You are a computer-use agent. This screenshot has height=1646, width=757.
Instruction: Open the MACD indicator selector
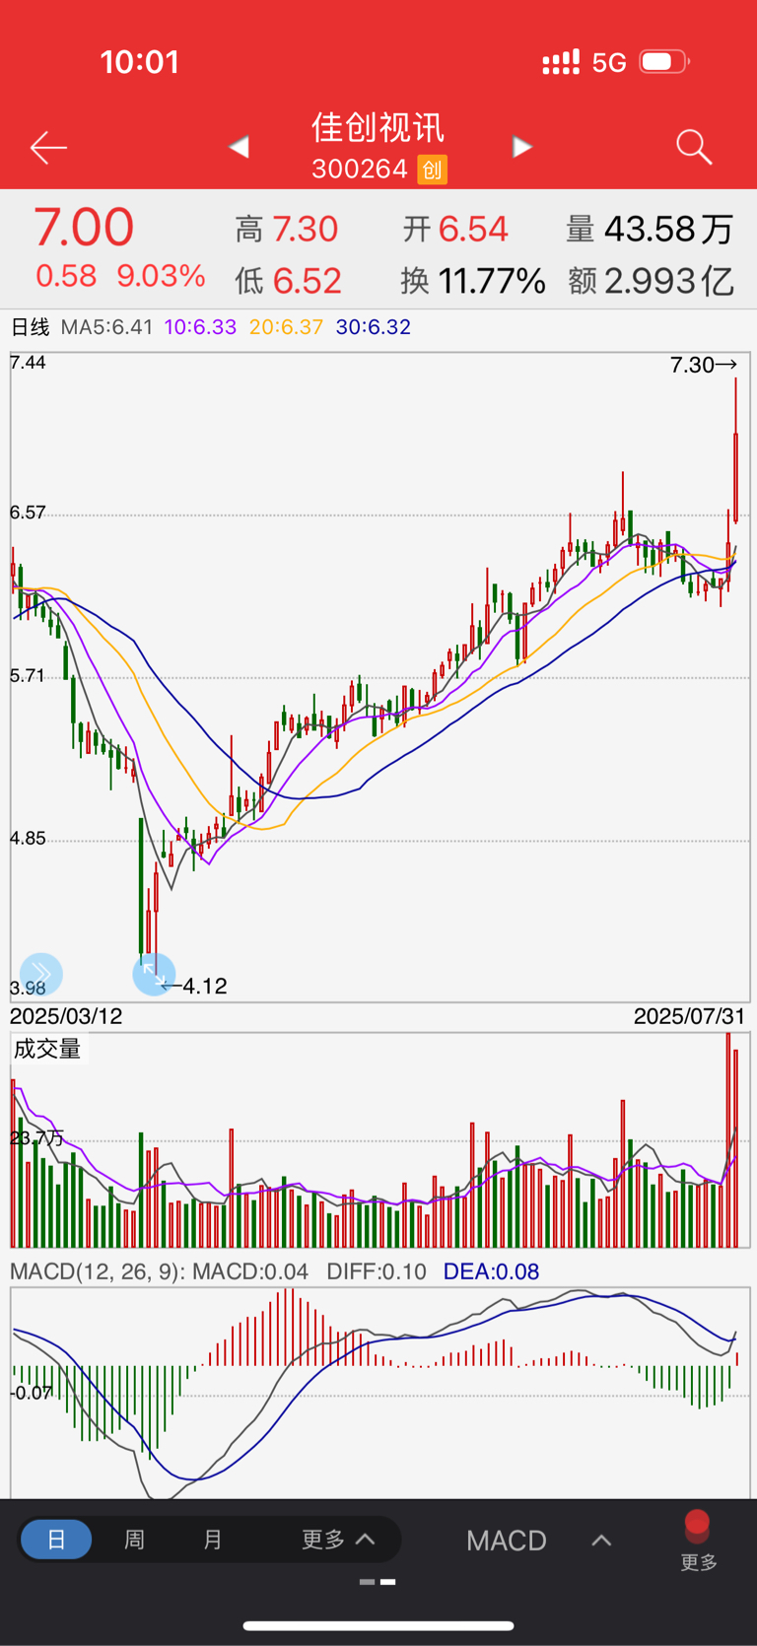(x=507, y=1541)
